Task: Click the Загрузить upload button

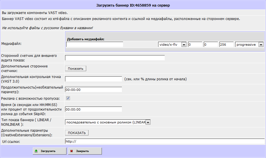Action: coord(50,151)
